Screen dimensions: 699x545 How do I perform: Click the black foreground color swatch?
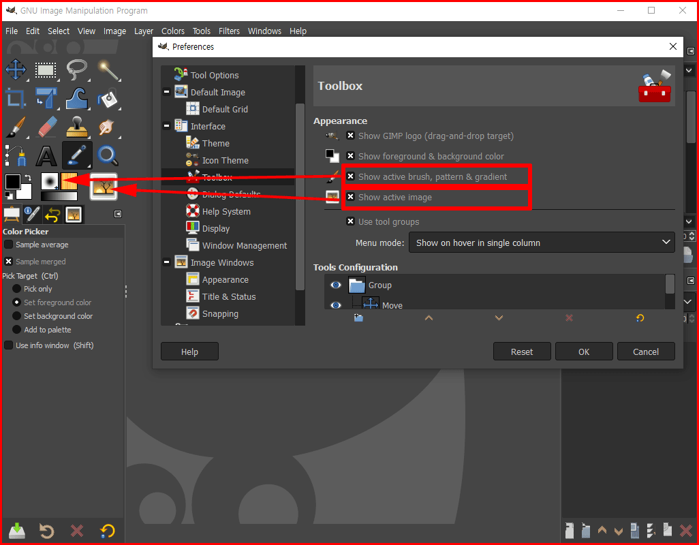pyautogui.click(x=12, y=182)
